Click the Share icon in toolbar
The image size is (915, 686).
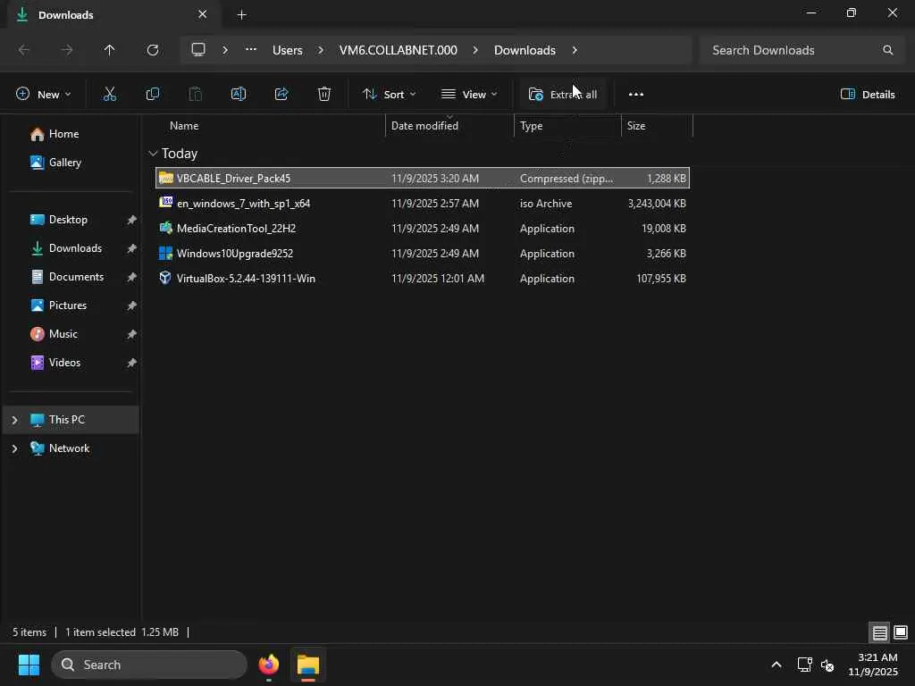(281, 94)
